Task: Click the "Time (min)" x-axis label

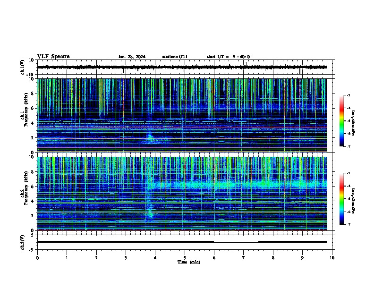Action: click(189, 262)
